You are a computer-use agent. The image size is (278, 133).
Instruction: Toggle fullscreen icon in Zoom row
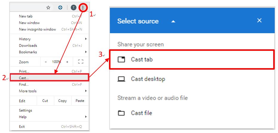pyautogui.click(x=81, y=62)
